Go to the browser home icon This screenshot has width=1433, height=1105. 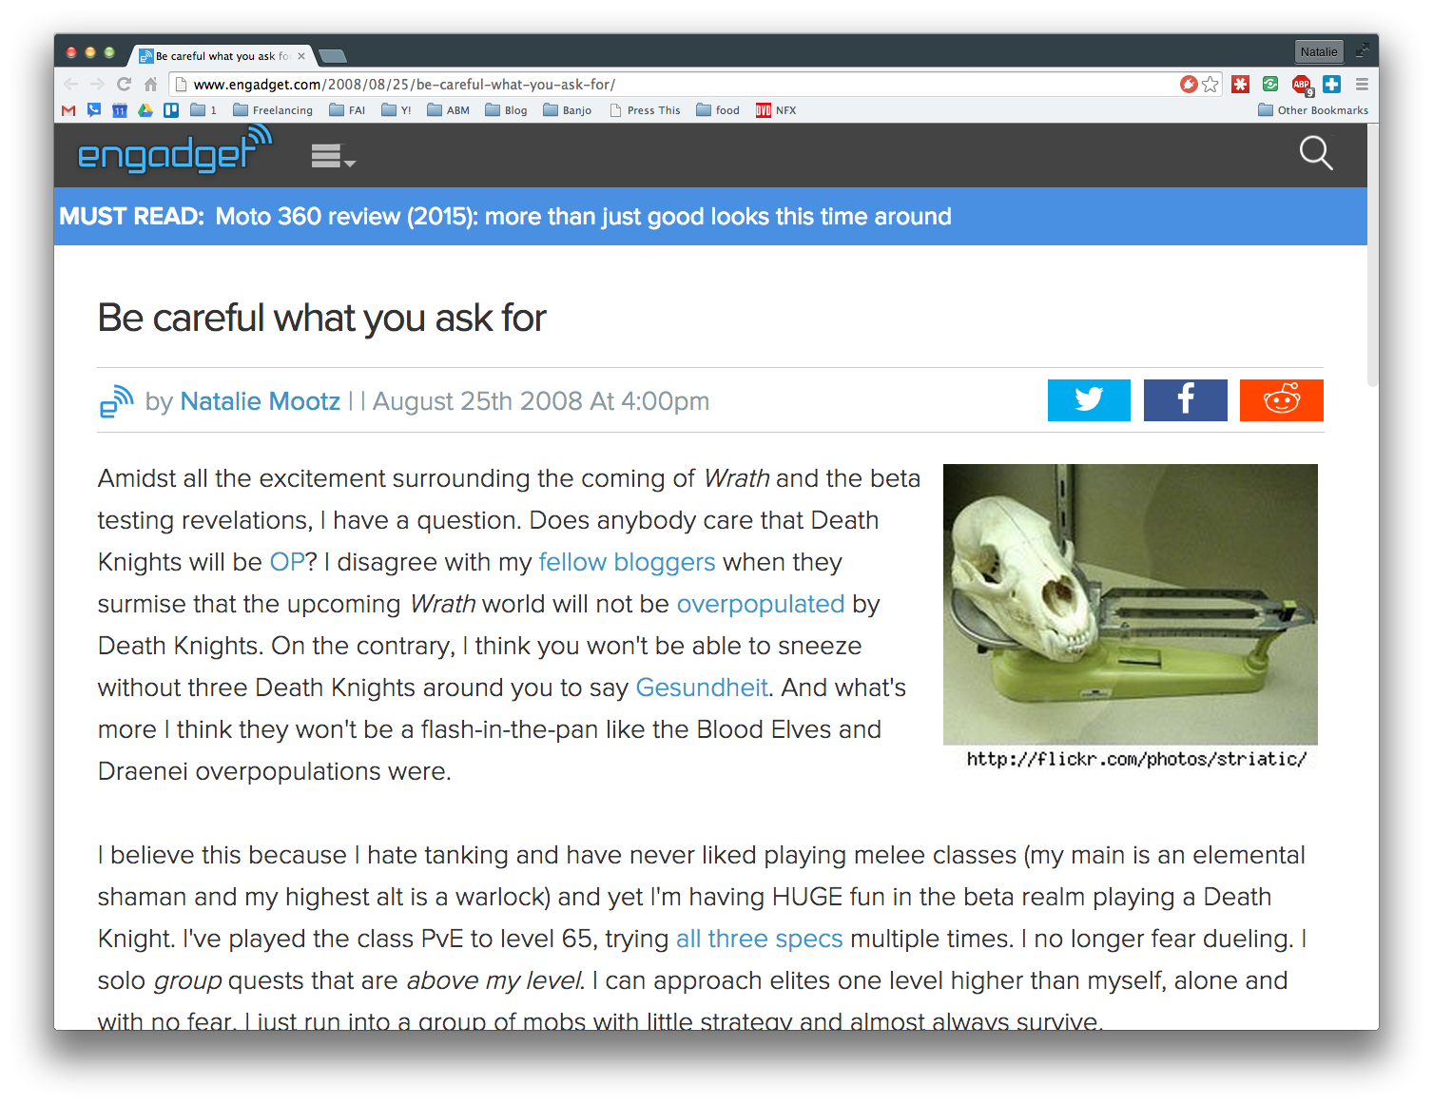tap(150, 84)
